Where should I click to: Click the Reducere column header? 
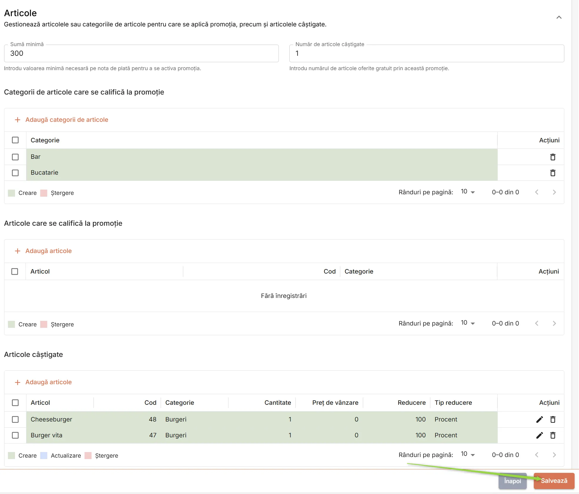(x=411, y=403)
